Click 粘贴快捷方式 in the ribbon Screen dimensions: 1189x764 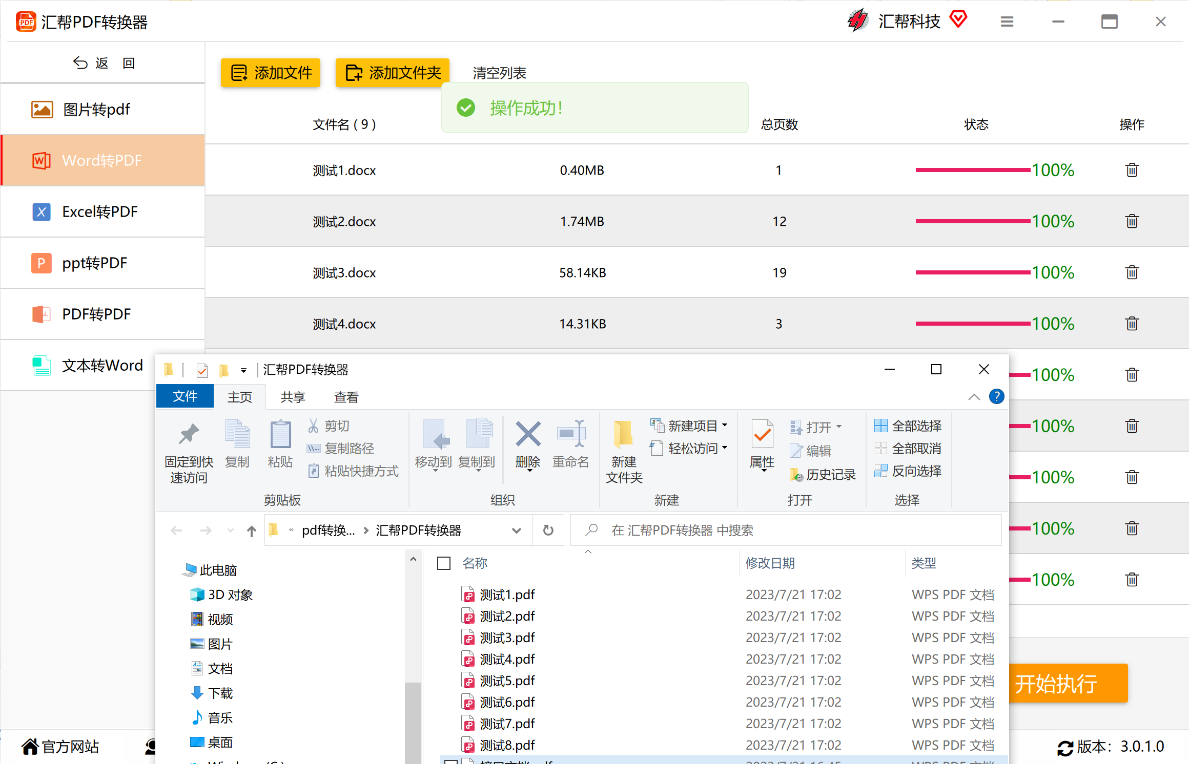353,471
